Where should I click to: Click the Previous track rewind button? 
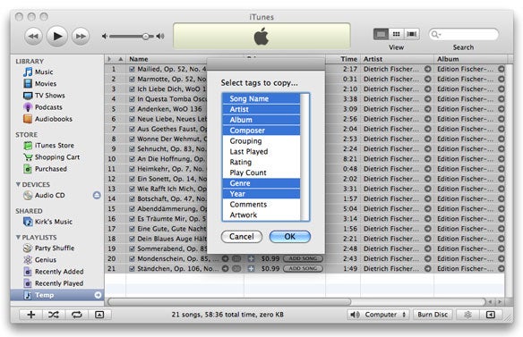coord(33,36)
